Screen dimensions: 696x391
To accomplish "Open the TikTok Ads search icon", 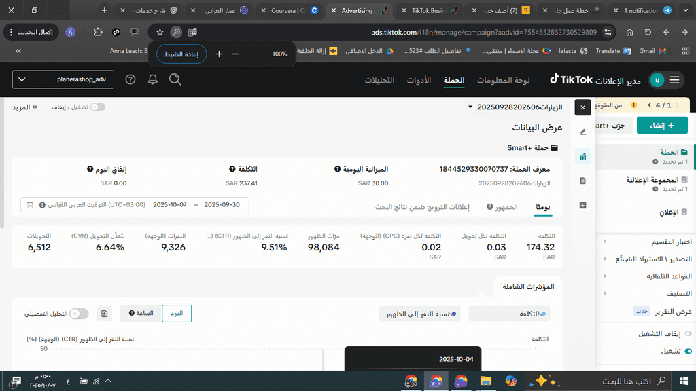I will [175, 79].
